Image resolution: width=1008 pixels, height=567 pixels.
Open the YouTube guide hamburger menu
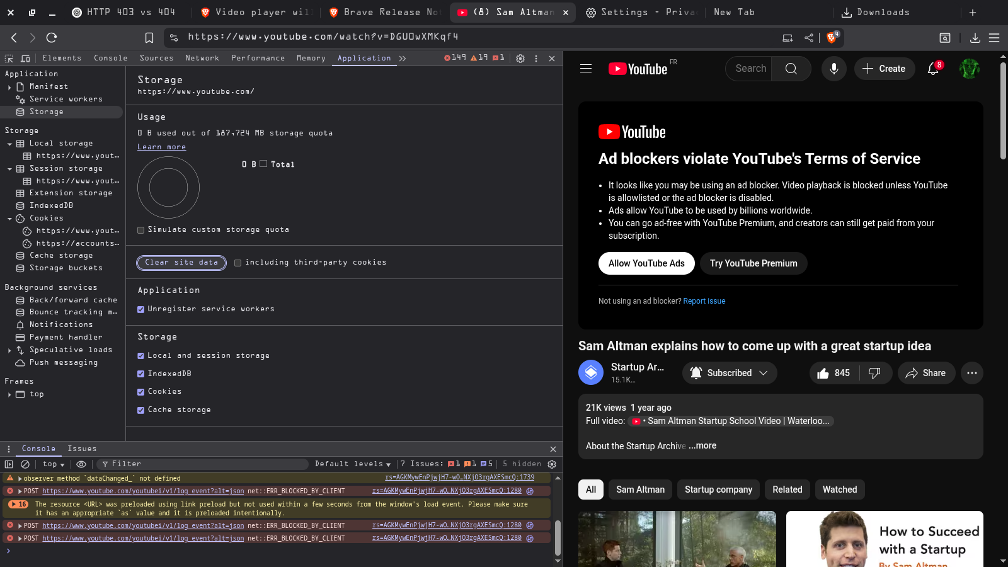click(586, 69)
